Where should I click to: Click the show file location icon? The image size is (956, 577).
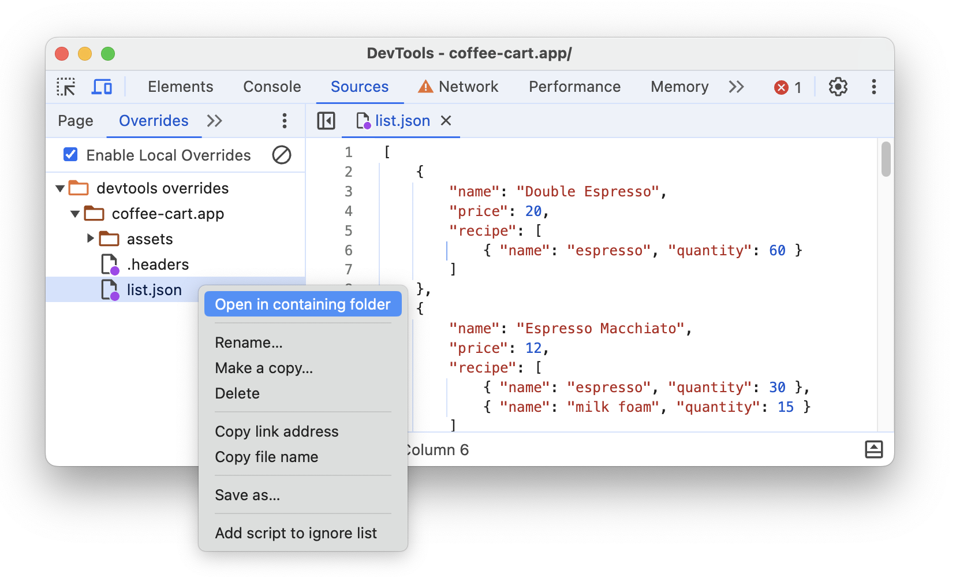point(873,449)
